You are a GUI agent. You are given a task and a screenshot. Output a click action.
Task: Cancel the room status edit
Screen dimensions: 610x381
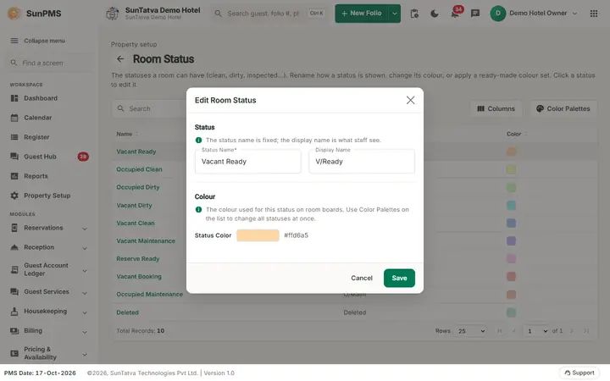(362, 278)
